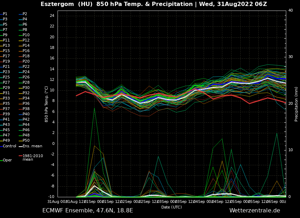Select the P2 legend entry
Screen dimensions: 300x218
pos(25,14)
